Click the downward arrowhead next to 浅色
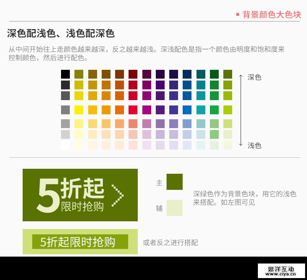The height and width of the screenshot is (280, 307). point(241,144)
